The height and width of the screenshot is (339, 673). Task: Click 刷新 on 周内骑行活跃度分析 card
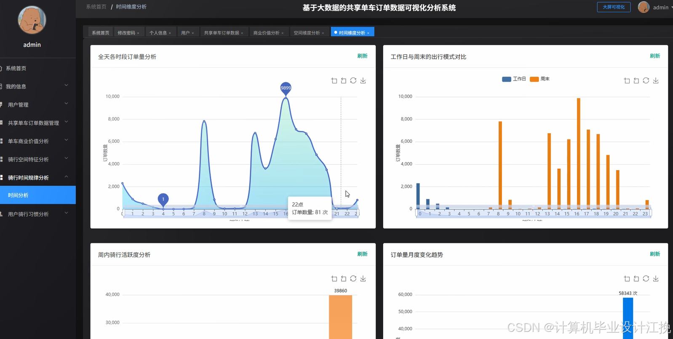[x=362, y=254]
